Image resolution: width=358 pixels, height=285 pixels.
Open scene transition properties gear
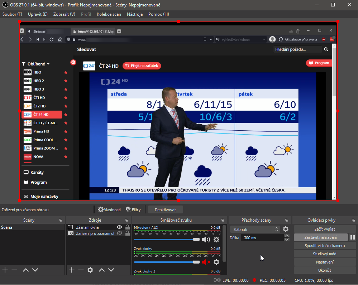[x=286, y=229]
